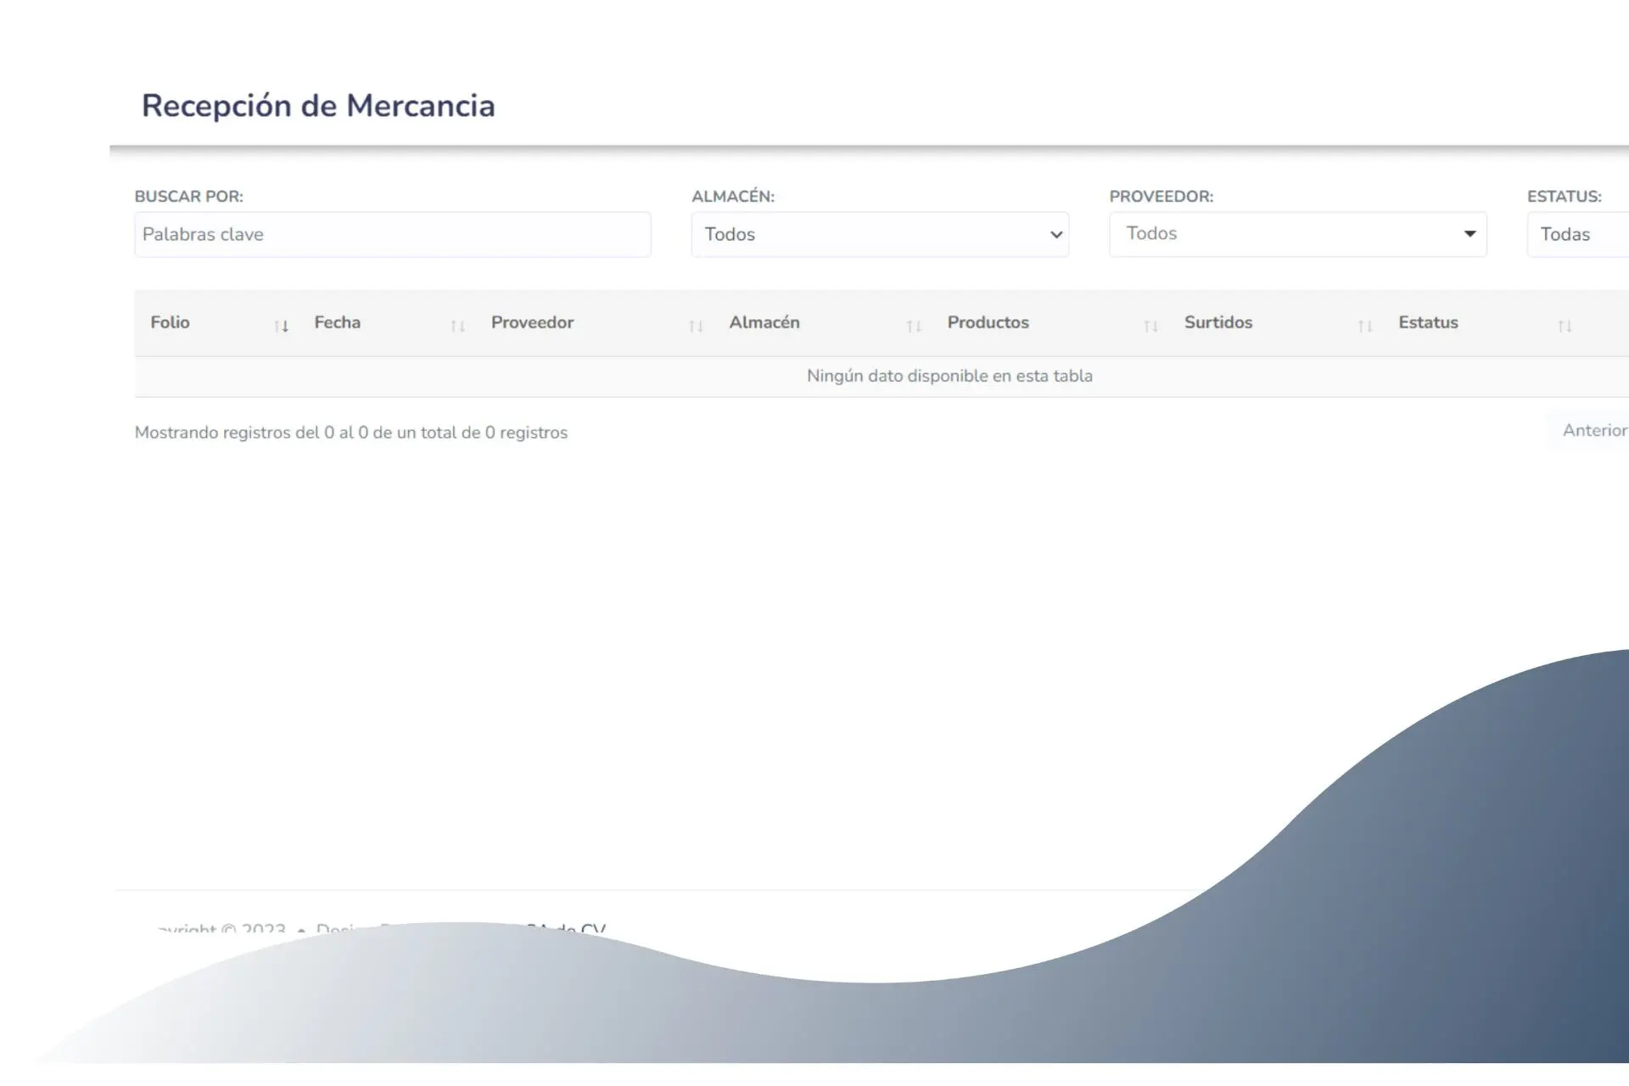Sort the table by the Folio header
This screenshot has height=1086, width=1629.
pyautogui.click(x=170, y=322)
